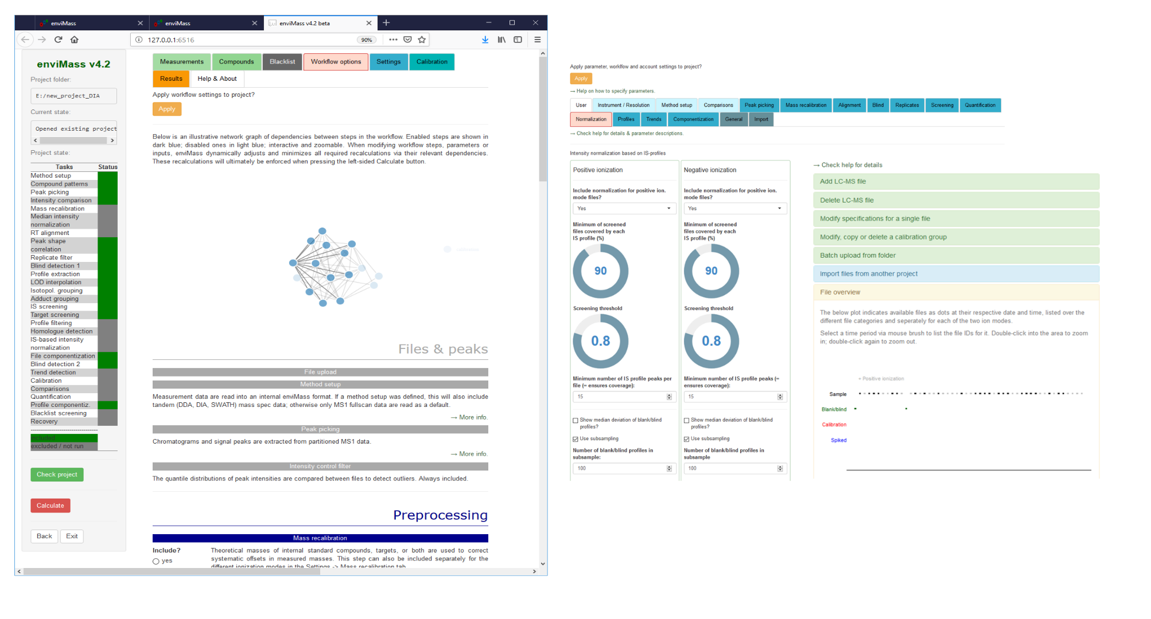Open the page actions three-dot menu
The image size is (1151, 619).
[393, 40]
